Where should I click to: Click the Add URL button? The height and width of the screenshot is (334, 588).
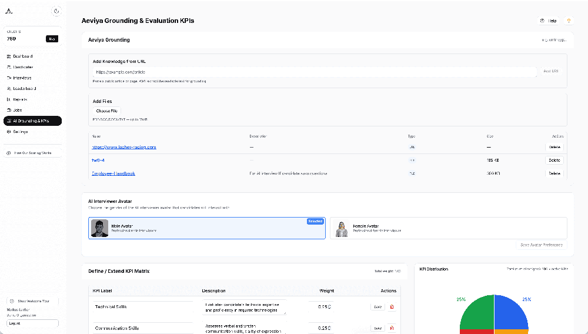click(x=550, y=71)
